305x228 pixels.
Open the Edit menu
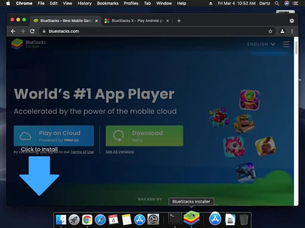click(54, 3)
